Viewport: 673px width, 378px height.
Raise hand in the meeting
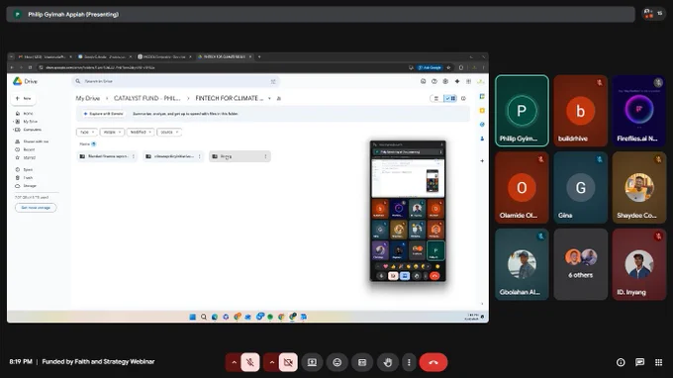click(x=388, y=362)
